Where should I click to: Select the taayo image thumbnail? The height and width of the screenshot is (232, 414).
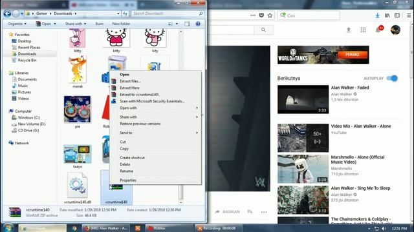click(x=78, y=154)
